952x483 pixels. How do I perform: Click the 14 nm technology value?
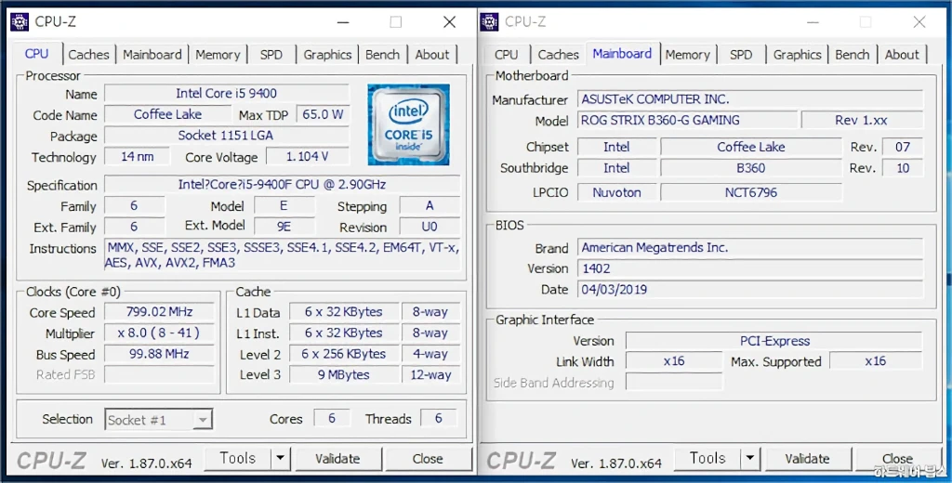tap(137, 157)
